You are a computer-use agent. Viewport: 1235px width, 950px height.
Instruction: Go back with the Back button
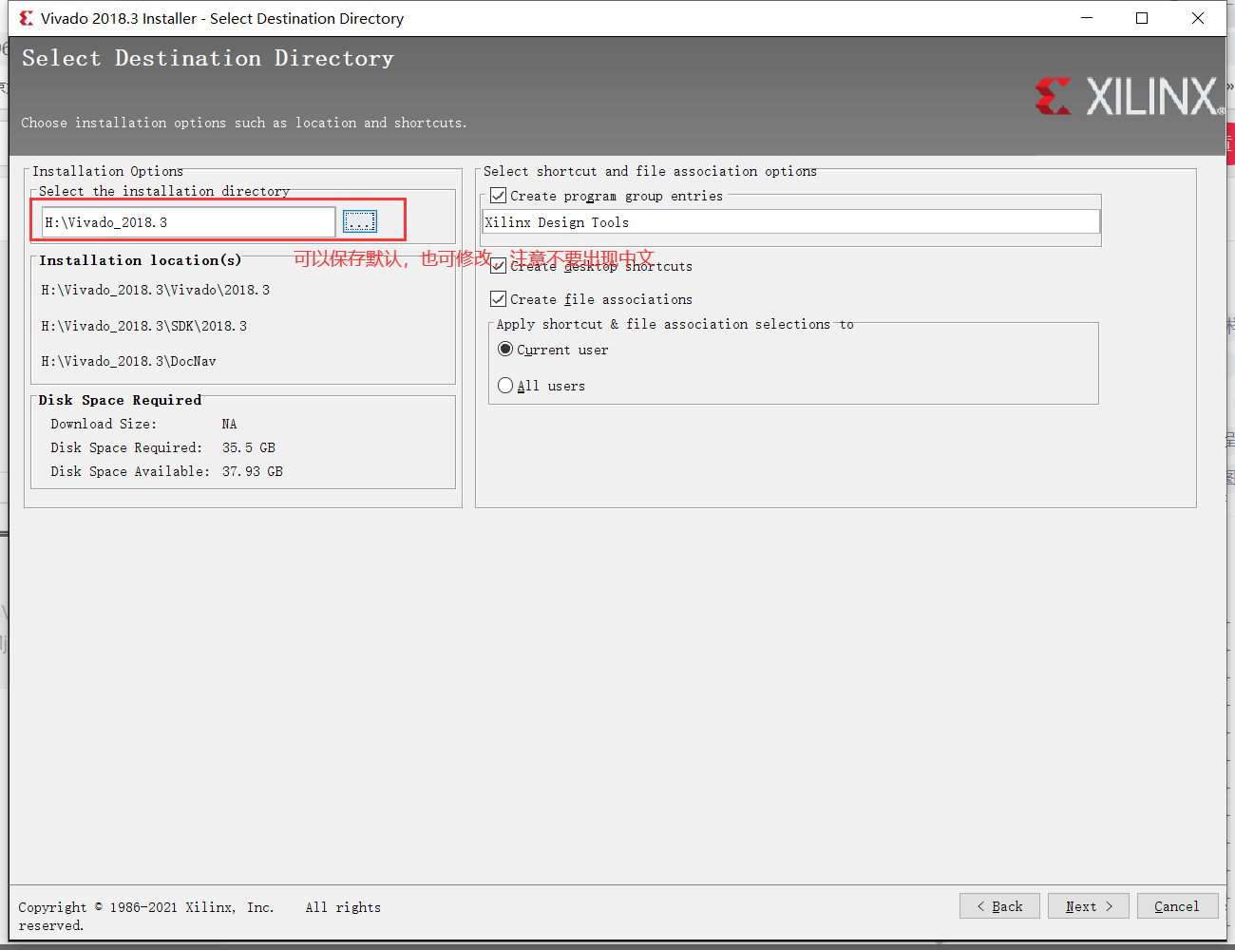[999, 906]
